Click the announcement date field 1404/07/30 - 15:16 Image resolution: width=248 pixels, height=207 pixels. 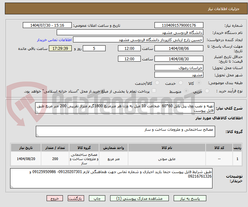click(x=47, y=25)
